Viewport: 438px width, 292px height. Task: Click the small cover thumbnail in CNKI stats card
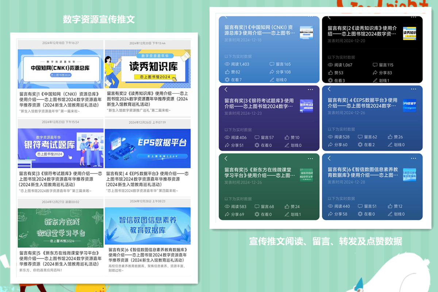(x=307, y=33)
